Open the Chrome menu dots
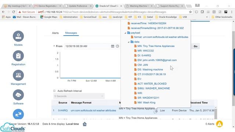235x132 pixels. click(232, 12)
